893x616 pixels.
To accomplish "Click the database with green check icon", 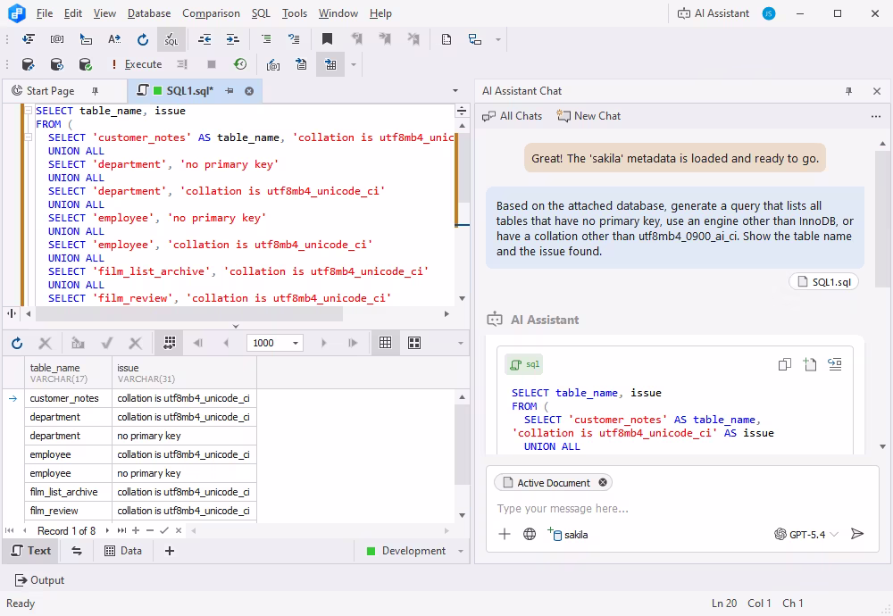I will (x=85, y=64).
